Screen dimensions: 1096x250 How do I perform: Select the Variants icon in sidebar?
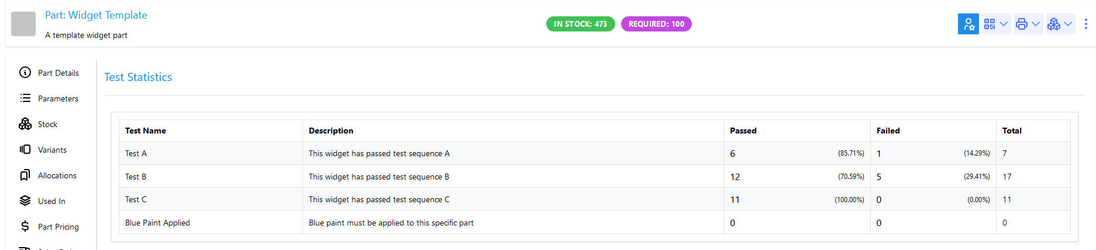point(25,150)
